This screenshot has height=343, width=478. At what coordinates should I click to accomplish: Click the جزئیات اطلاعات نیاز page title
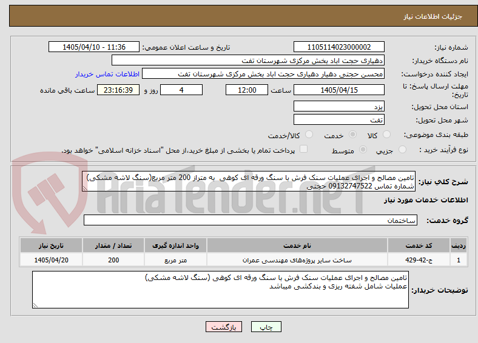click(x=433, y=16)
